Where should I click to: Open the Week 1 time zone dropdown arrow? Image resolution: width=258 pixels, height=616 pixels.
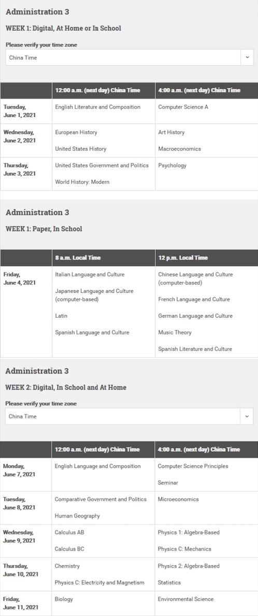pos(247,57)
